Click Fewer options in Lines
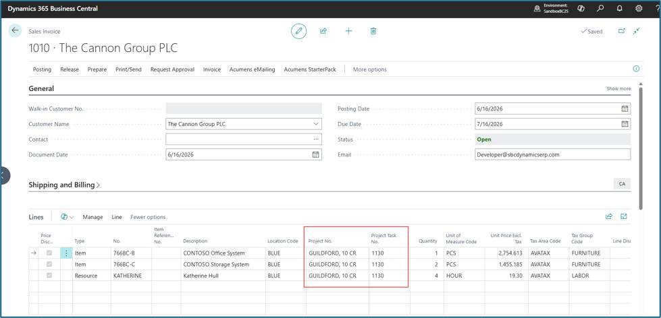 (x=148, y=217)
